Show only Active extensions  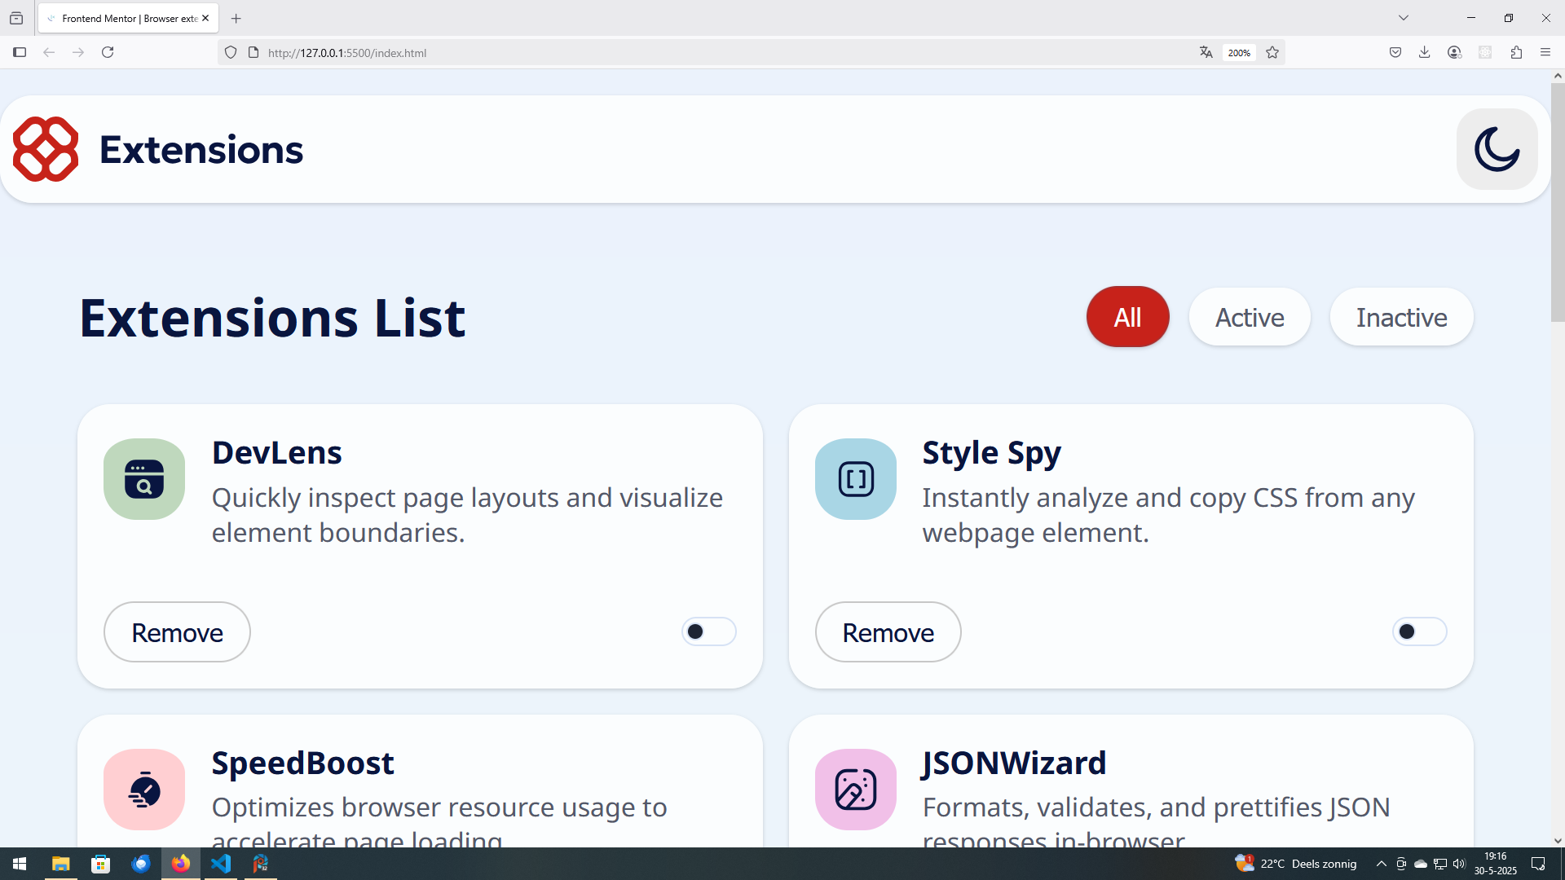click(x=1249, y=317)
